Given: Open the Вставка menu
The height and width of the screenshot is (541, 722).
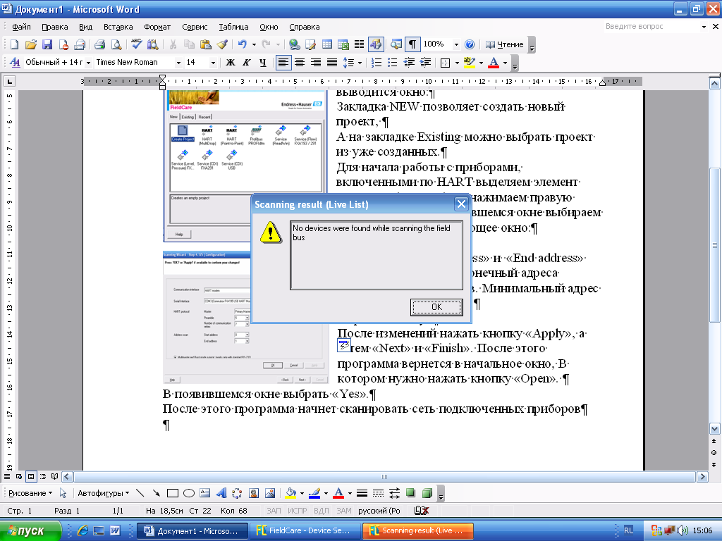Looking at the screenshot, I should coord(118,27).
